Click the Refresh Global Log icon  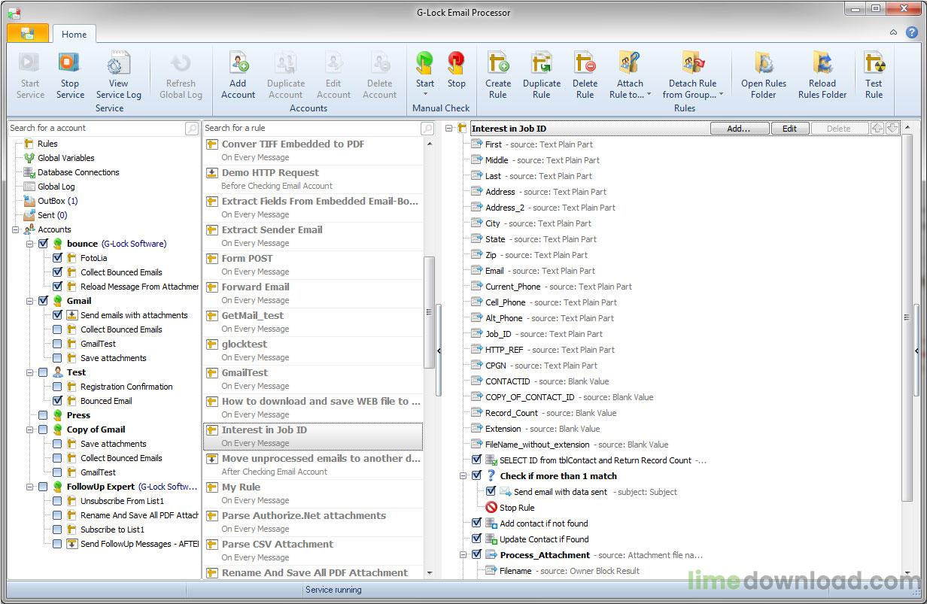181,73
